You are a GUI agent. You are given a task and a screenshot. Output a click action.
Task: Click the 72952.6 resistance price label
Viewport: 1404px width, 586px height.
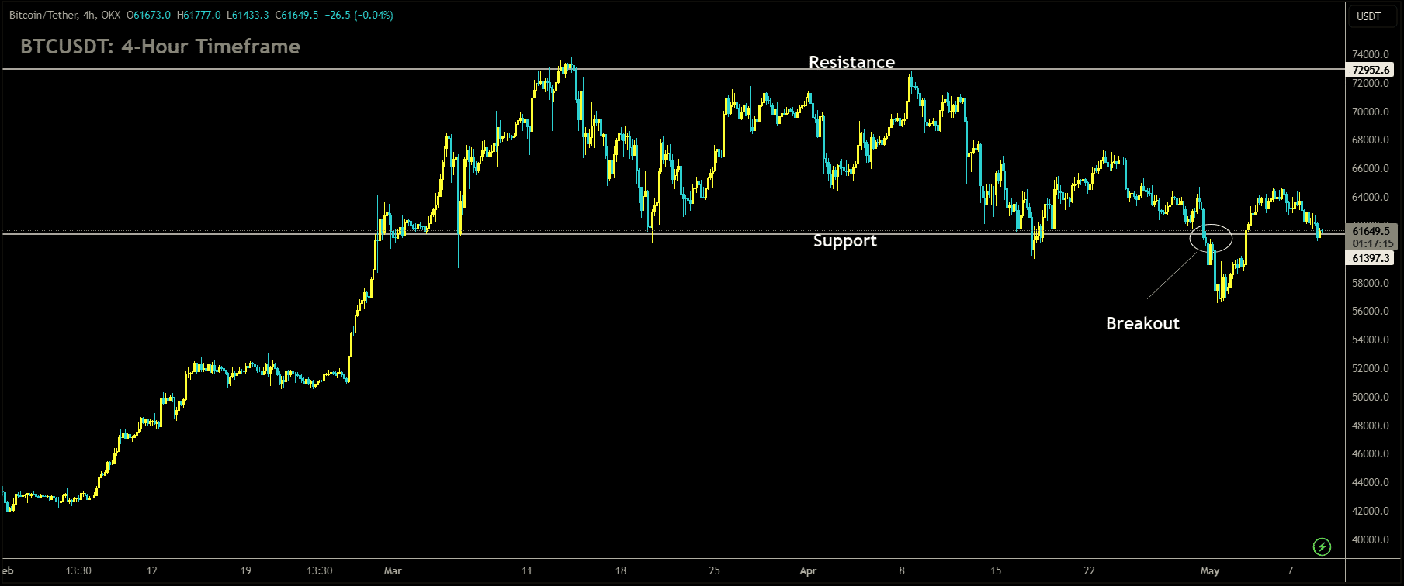pyautogui.click(x=1371, y=70)
